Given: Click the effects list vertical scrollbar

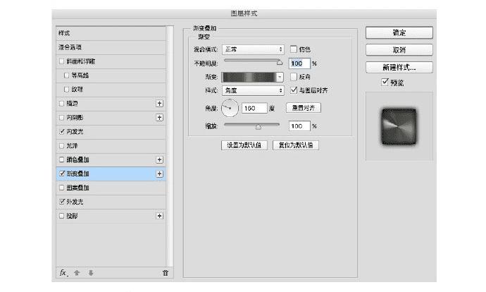Looking at the screenshot, I should tap(170, 146).
